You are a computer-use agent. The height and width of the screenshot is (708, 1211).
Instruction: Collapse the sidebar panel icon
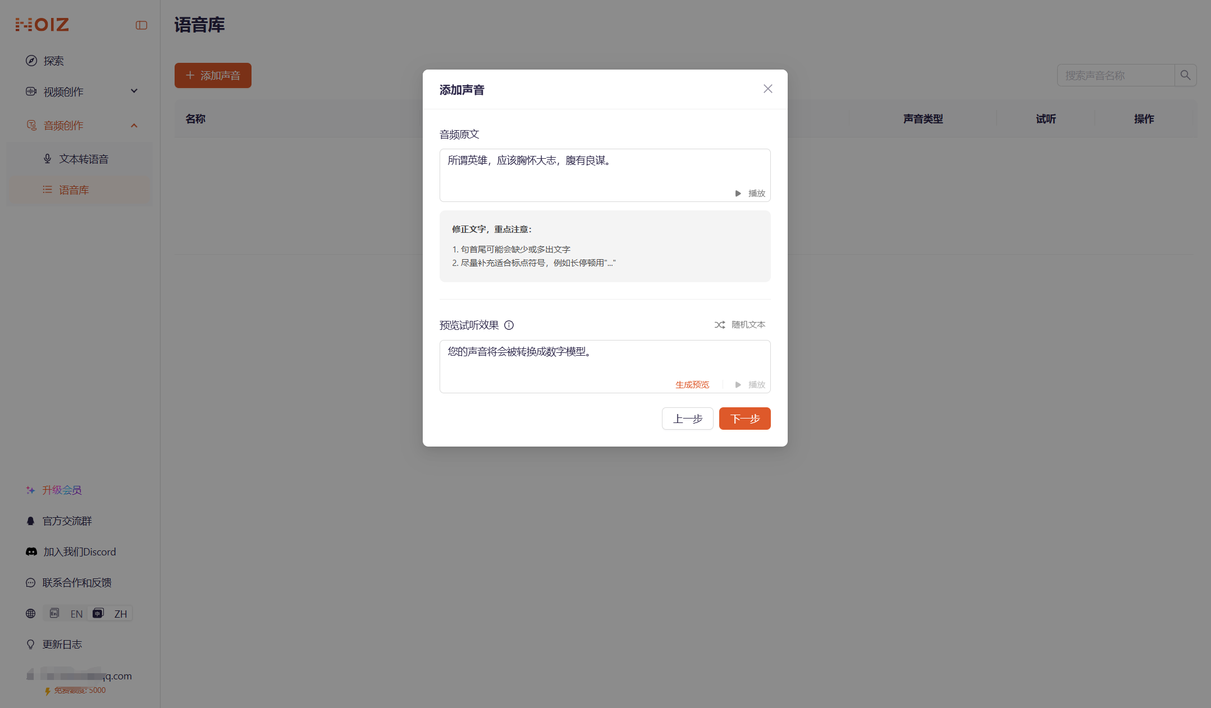(141, 25)
